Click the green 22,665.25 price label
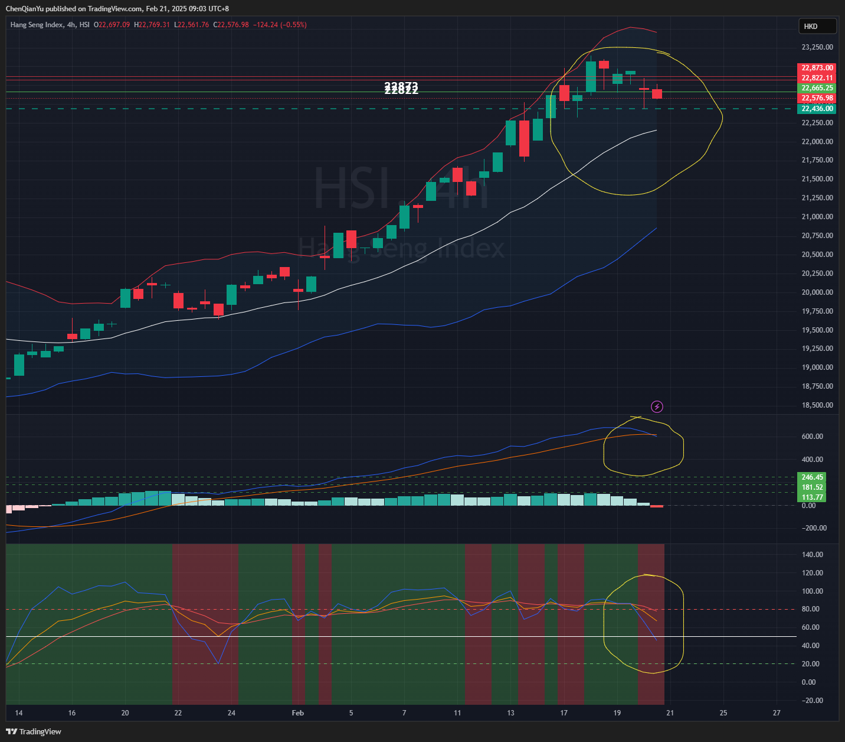845x742 pixels. pos(817,88)
